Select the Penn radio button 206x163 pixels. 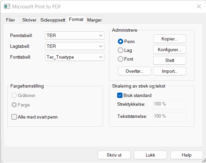(x=121, y=41)
